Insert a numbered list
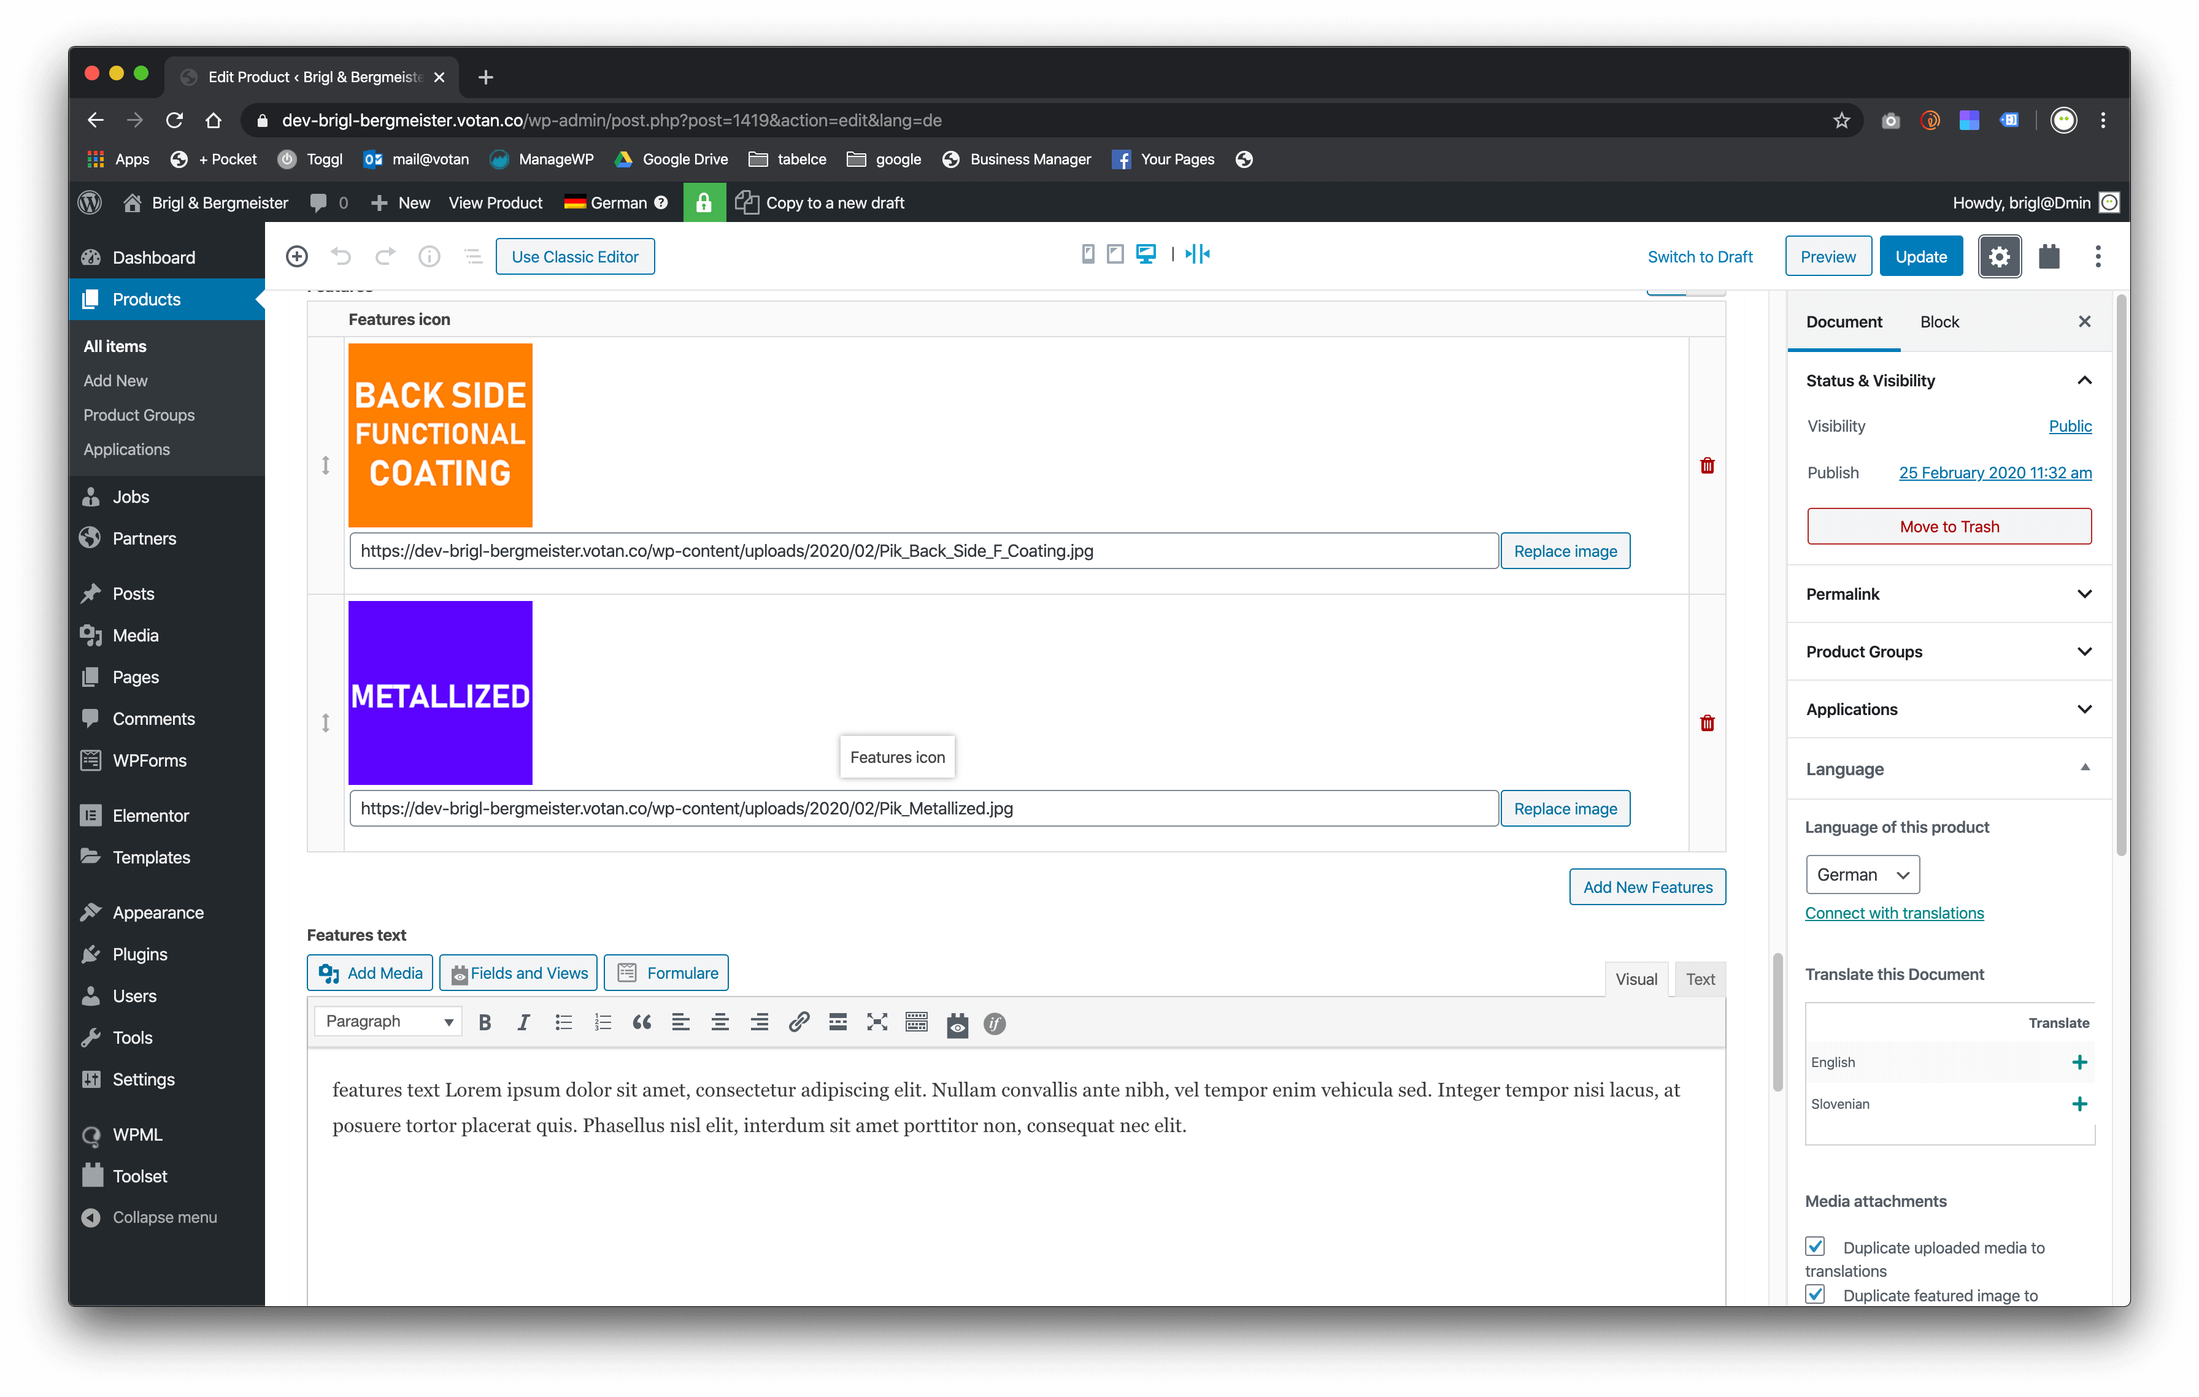 click(603, 1023)
